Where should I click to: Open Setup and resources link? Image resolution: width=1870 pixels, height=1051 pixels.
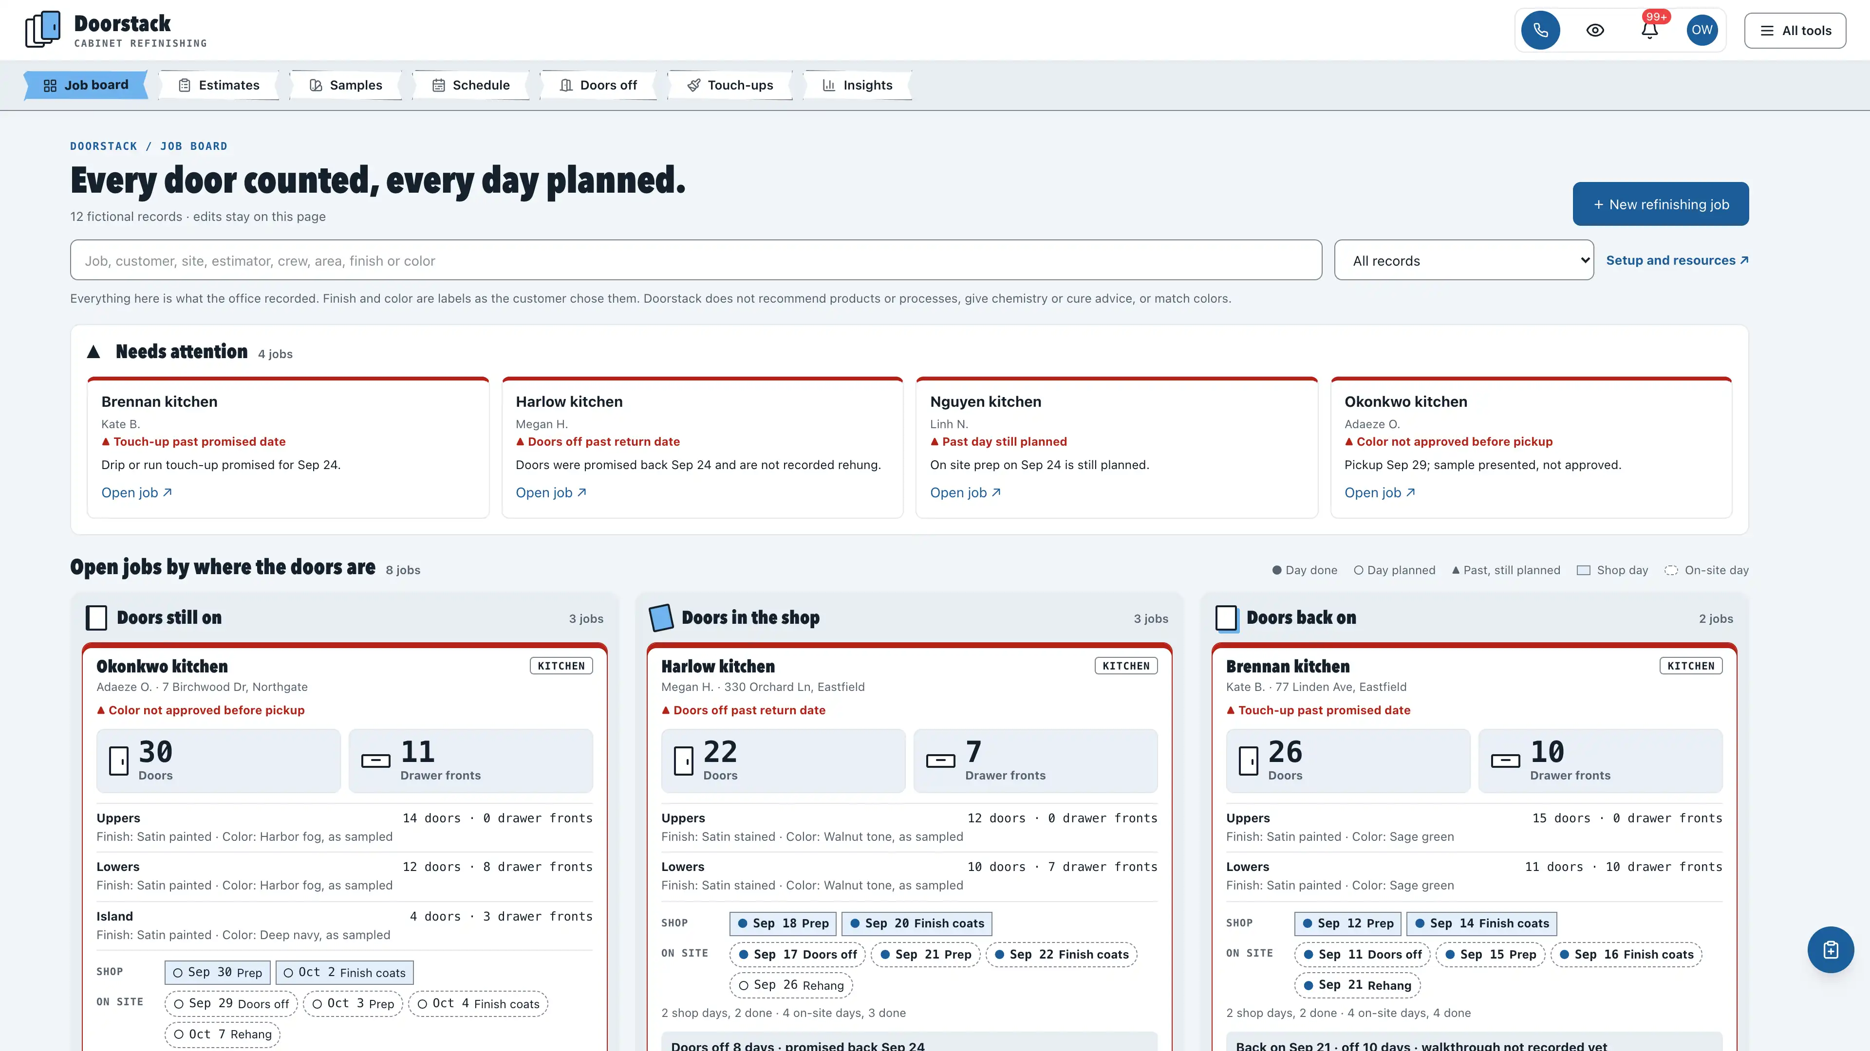(1677, 260)
